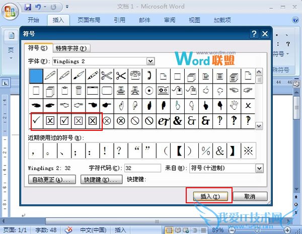
Task: Save document via quick access toolbar
Action: 28,8
